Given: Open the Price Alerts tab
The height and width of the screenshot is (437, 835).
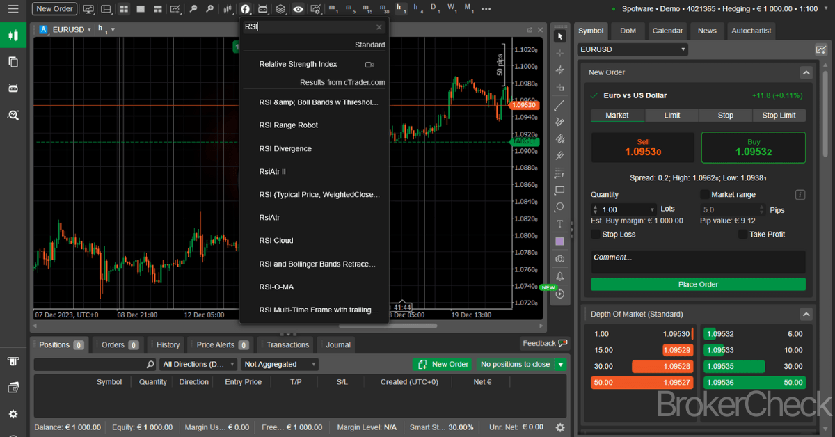Looking at the screenshot, I should pos(222,344).
